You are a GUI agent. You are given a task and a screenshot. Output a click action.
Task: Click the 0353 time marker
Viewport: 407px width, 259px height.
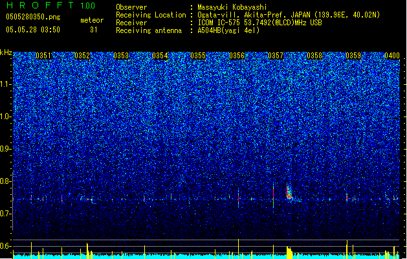[121, 56]
